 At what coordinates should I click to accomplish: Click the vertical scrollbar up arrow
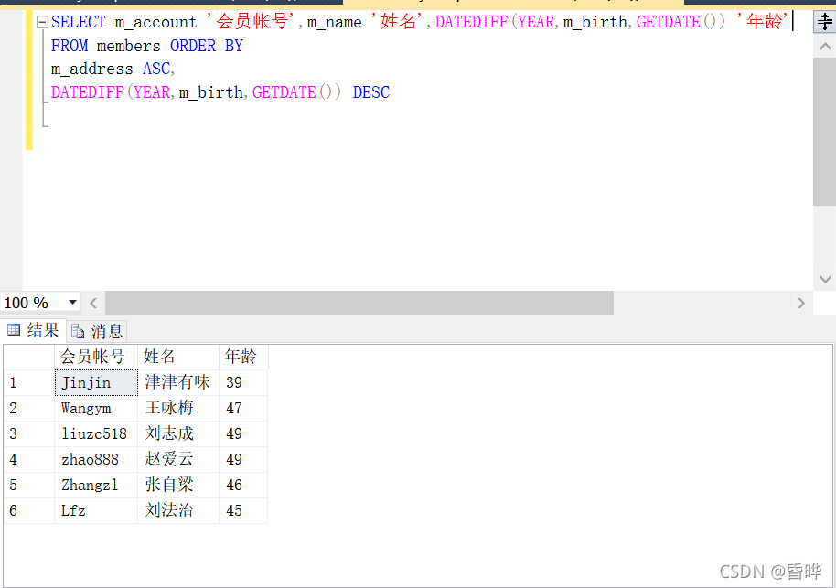pyautogui.click(x=825, y=47)
